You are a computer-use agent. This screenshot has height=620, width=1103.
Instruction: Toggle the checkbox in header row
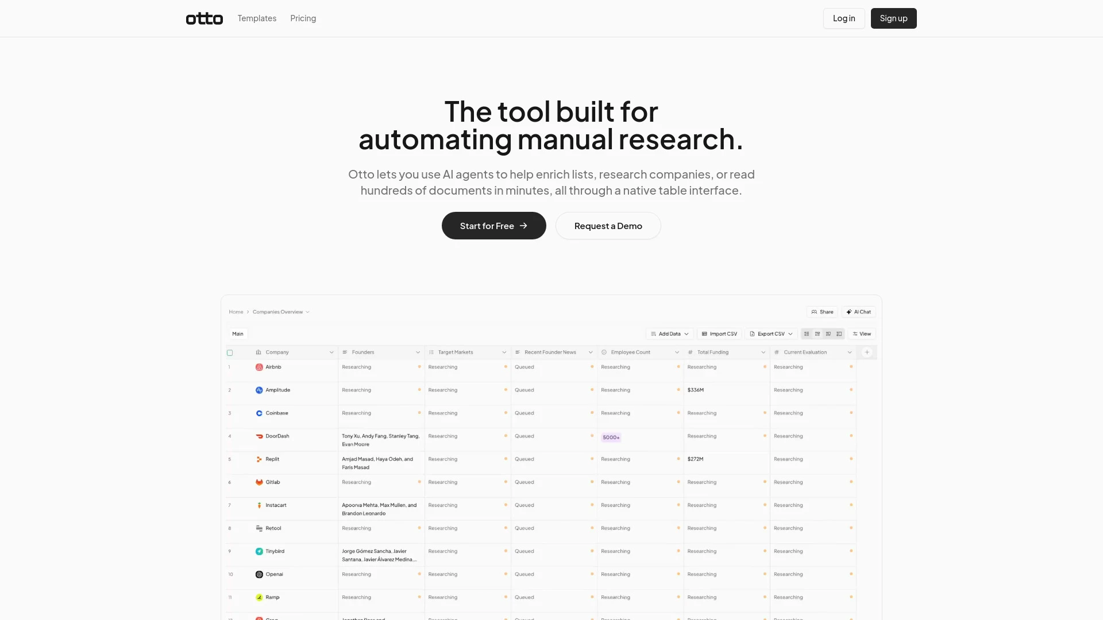[230, 352]
